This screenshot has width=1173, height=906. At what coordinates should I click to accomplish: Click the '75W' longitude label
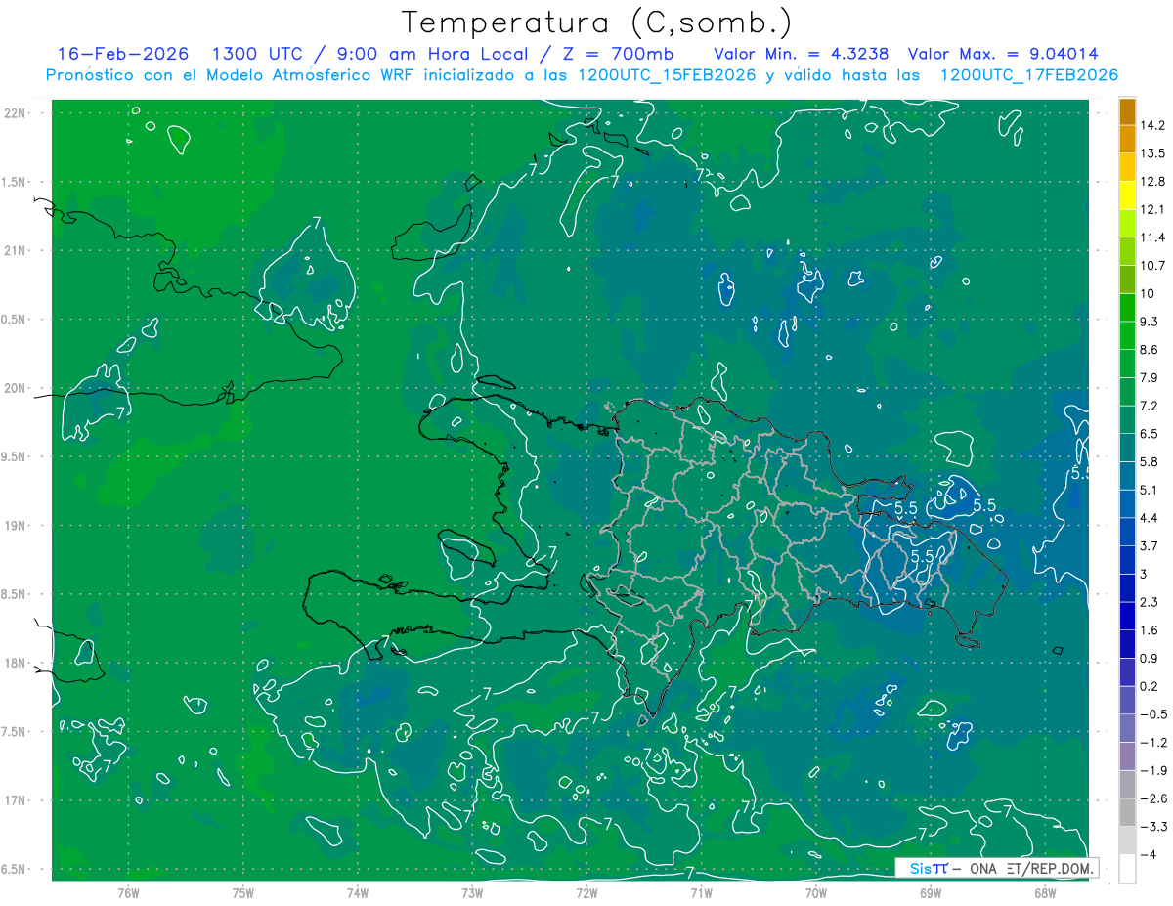(x=243, y=893)
